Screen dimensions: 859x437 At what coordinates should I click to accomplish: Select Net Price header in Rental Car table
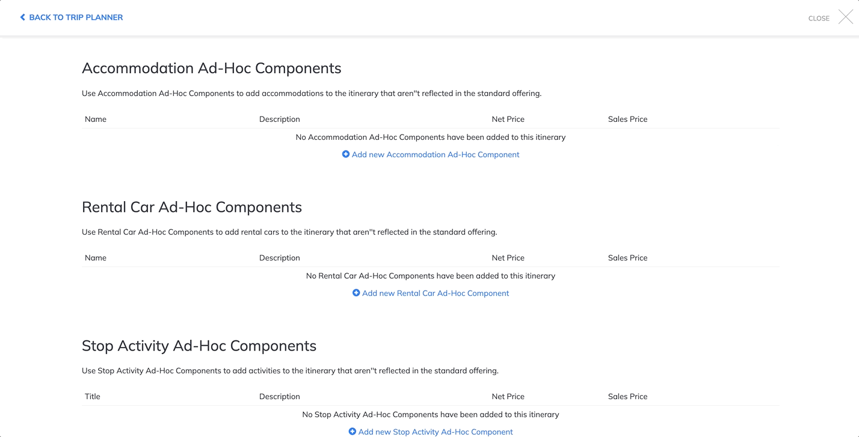(x=508, y=258)
